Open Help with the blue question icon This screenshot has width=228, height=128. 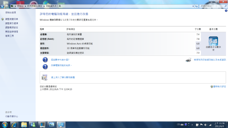click(226, 11)
